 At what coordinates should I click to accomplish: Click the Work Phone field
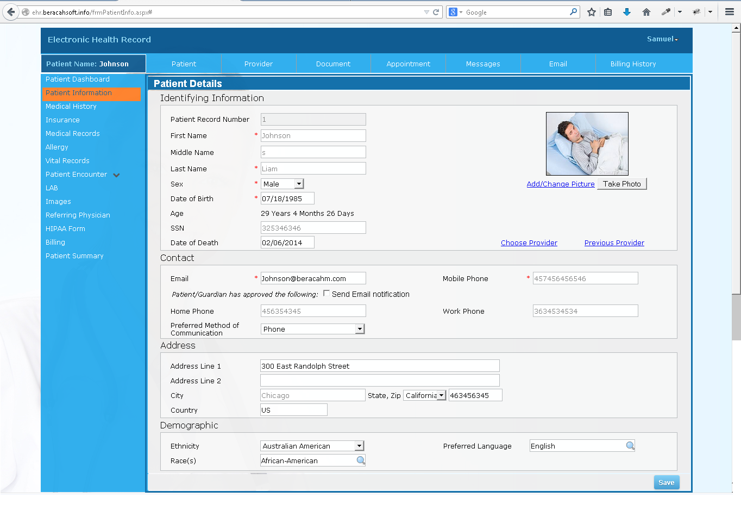(586, 311)
